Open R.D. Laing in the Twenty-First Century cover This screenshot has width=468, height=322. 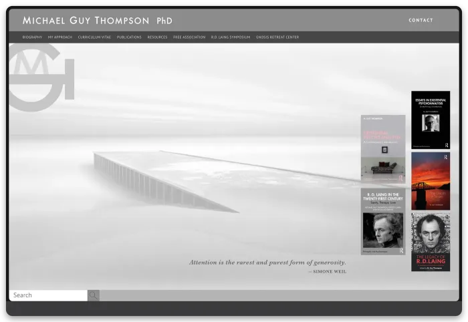point(383,221)
